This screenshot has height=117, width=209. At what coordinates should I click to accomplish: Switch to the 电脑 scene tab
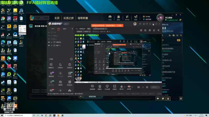(59, 29)
